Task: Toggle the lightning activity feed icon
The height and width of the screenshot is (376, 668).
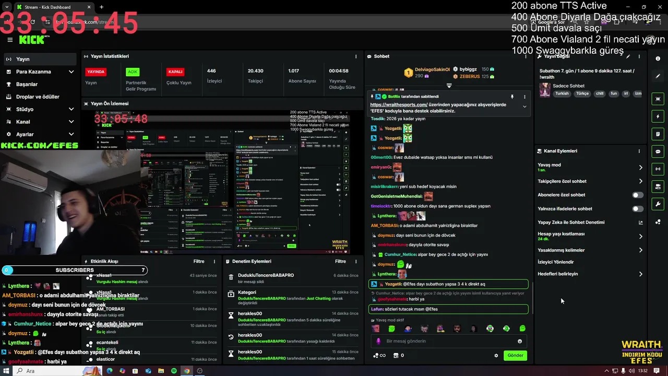Action: pos(658,116)
